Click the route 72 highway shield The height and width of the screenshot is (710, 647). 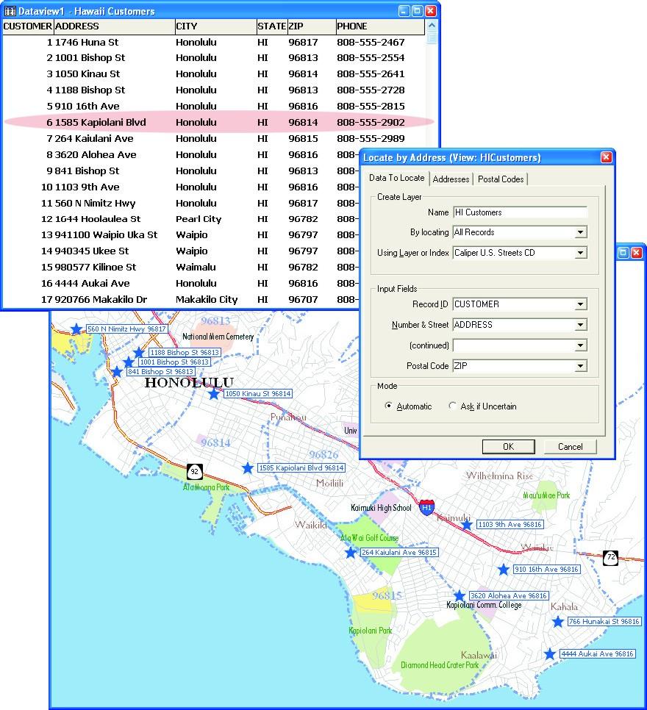click(x=610, y=557)
